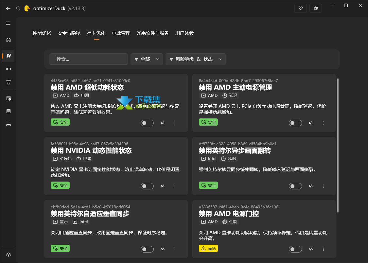Open the disk drive icon in sidebar
Screen dimensions: 368x263
point(9,124)
